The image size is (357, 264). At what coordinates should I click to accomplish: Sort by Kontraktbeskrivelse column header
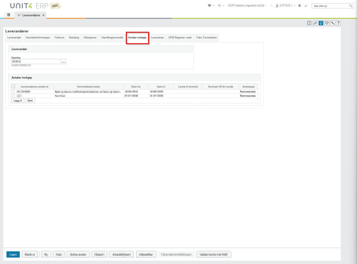tap(88, 87)
